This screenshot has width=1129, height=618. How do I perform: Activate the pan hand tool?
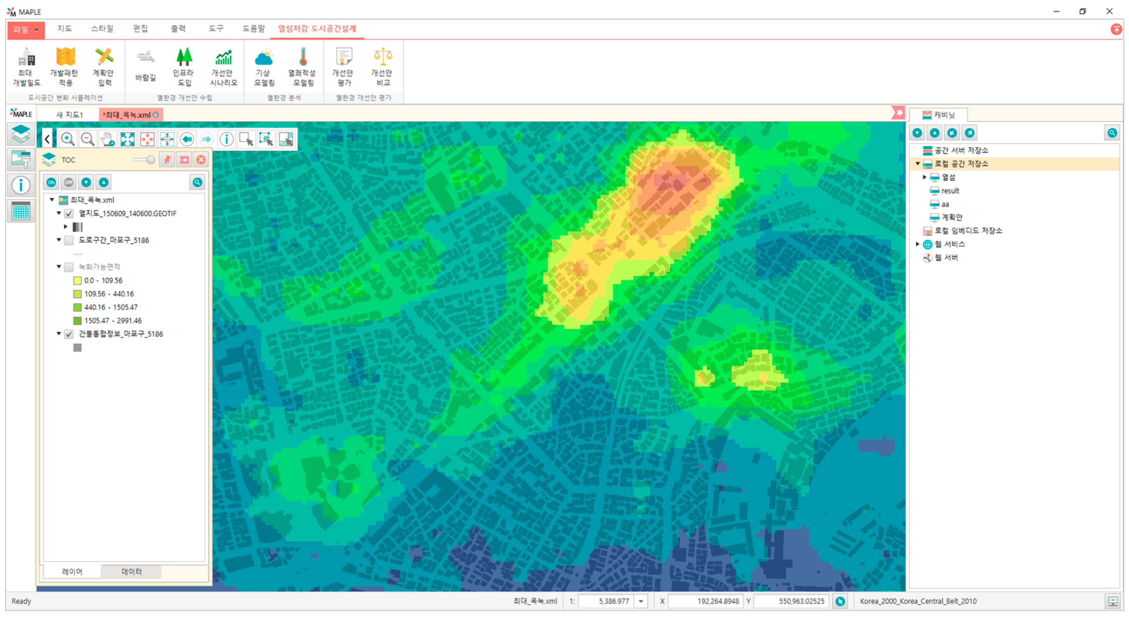click(107, 139)
